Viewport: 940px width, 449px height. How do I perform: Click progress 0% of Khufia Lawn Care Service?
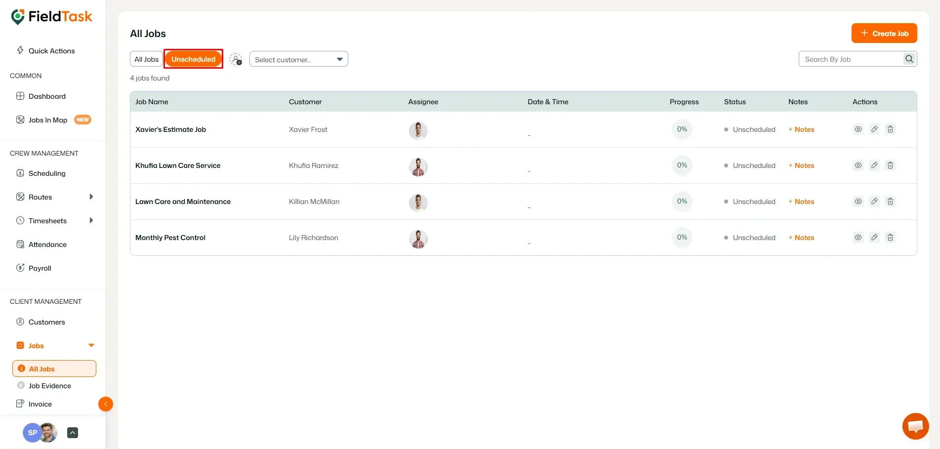point(682,165)
